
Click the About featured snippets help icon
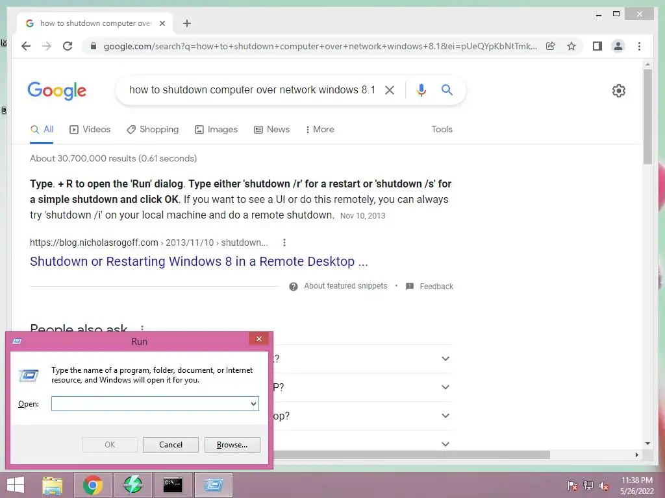click(x=293, y=287)
